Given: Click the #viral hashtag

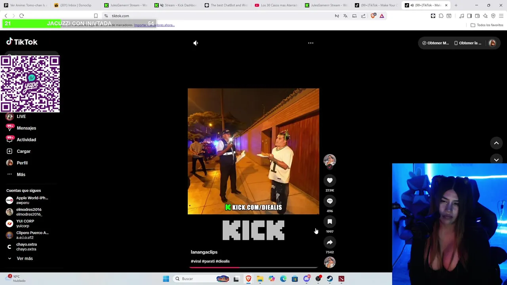Looking at the screenshot, I should click(x=196, y=261).
